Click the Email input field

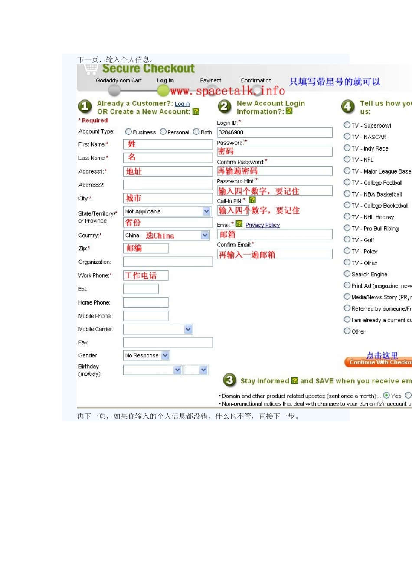[275, 234]
